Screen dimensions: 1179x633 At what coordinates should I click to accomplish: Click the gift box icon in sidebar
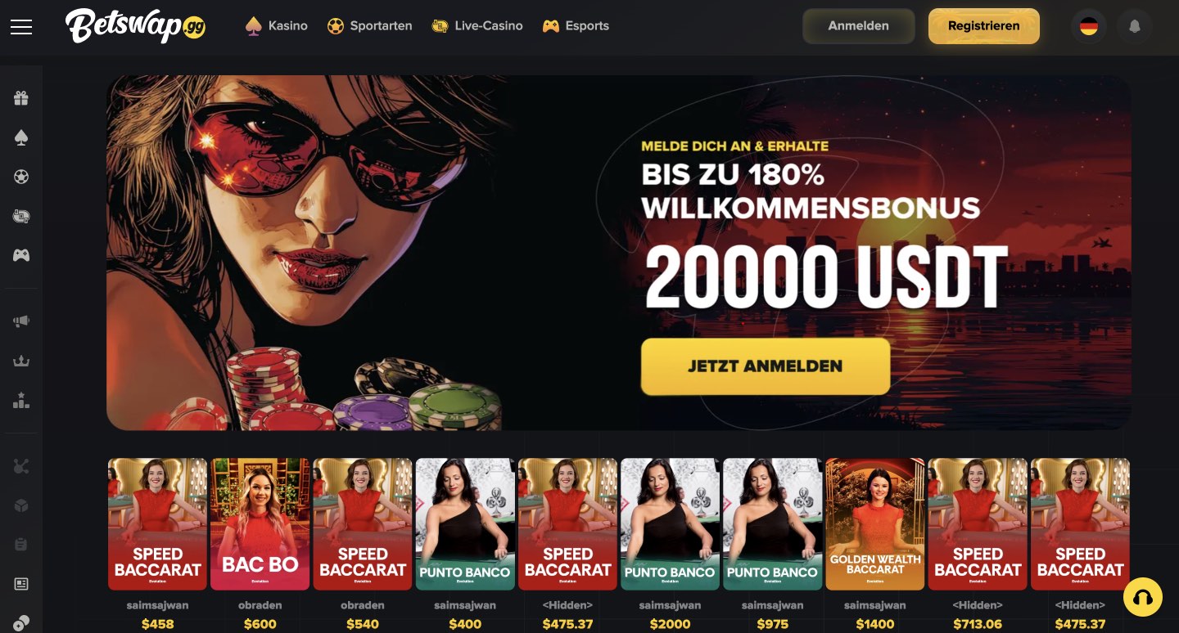pyautogui.click(x=21, y=98)
